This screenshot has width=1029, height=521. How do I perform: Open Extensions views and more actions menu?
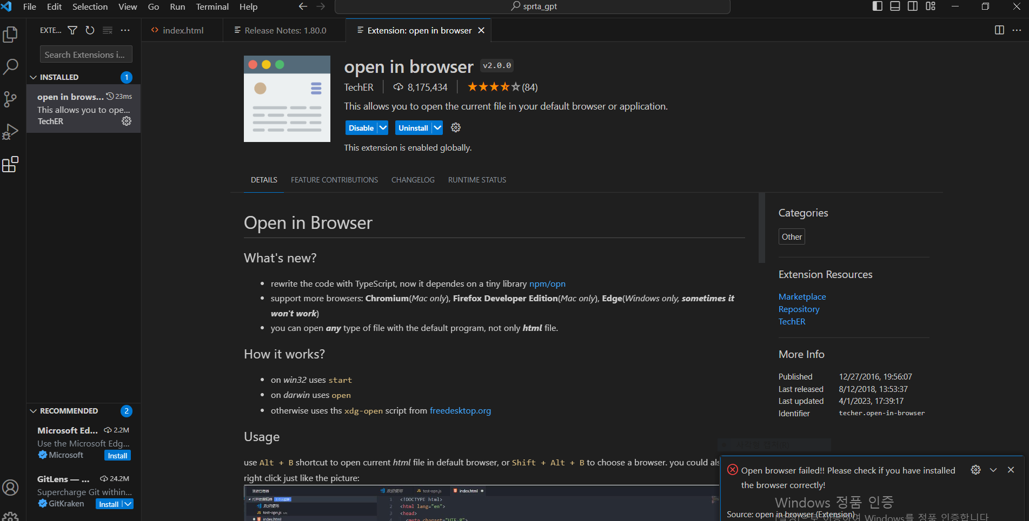tap(125, 30)
